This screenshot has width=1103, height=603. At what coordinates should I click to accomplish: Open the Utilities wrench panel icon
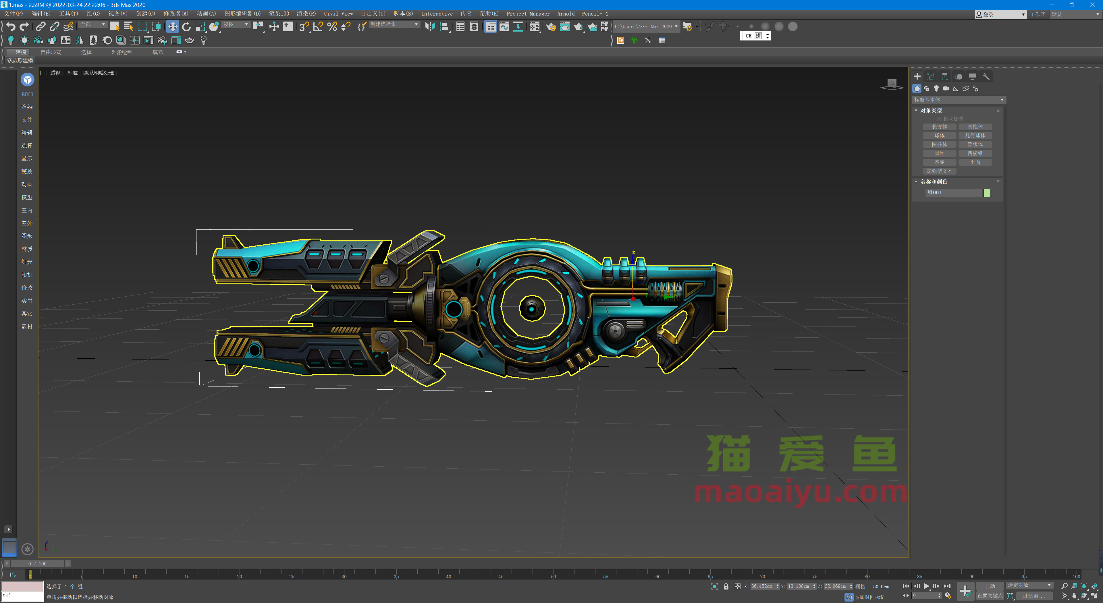986,77
